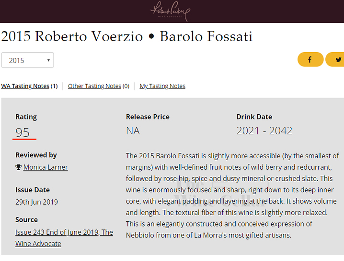Screen dimensions: 344x261
Task: Share page via Facebook icon button
Action: coord(310,59)
